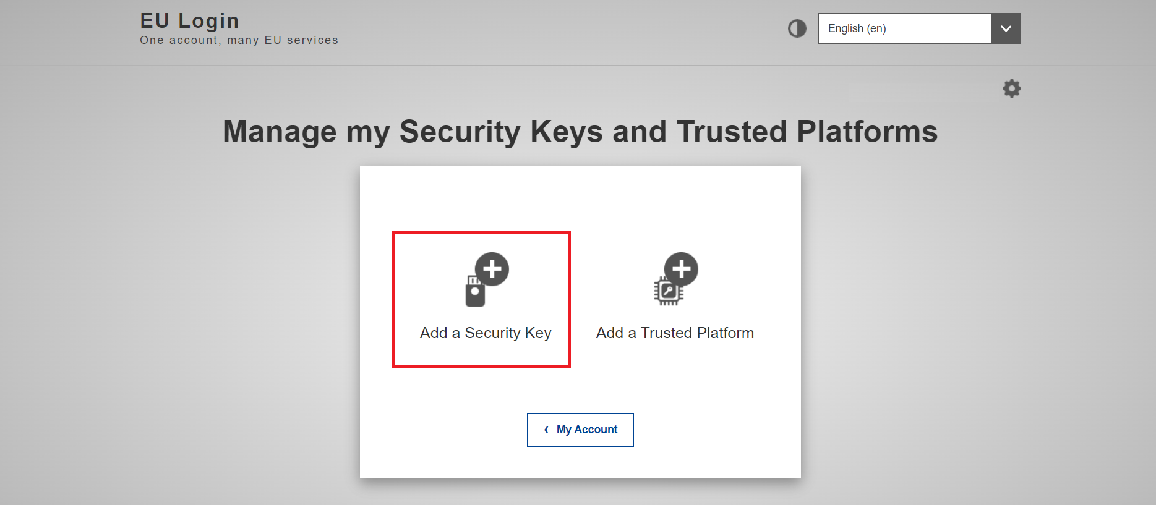Click the plus badge on the trusted platform icon
This screenshot has width=1156, height=505.
[681, 269]
